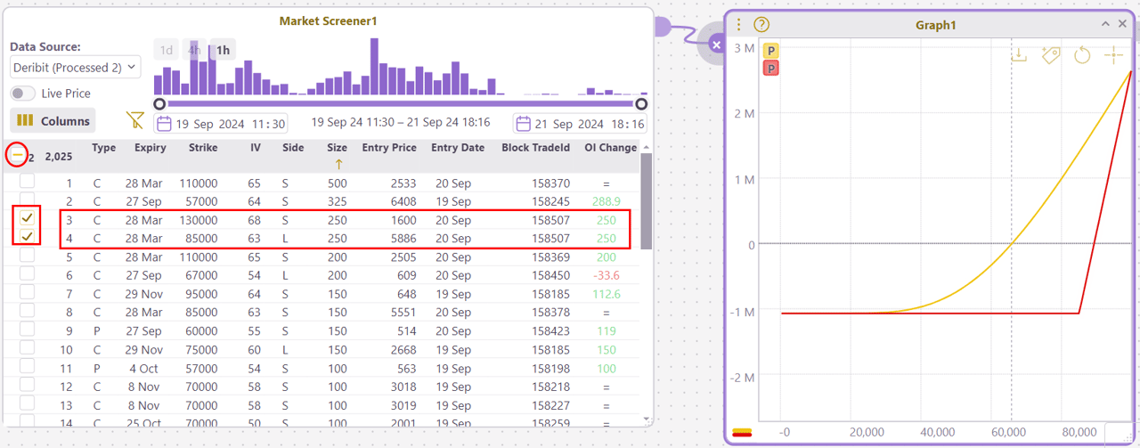The image size is (1140, 448).
Task: Deselect all rows using header minus checkbox
Action: tap(17, 154)
